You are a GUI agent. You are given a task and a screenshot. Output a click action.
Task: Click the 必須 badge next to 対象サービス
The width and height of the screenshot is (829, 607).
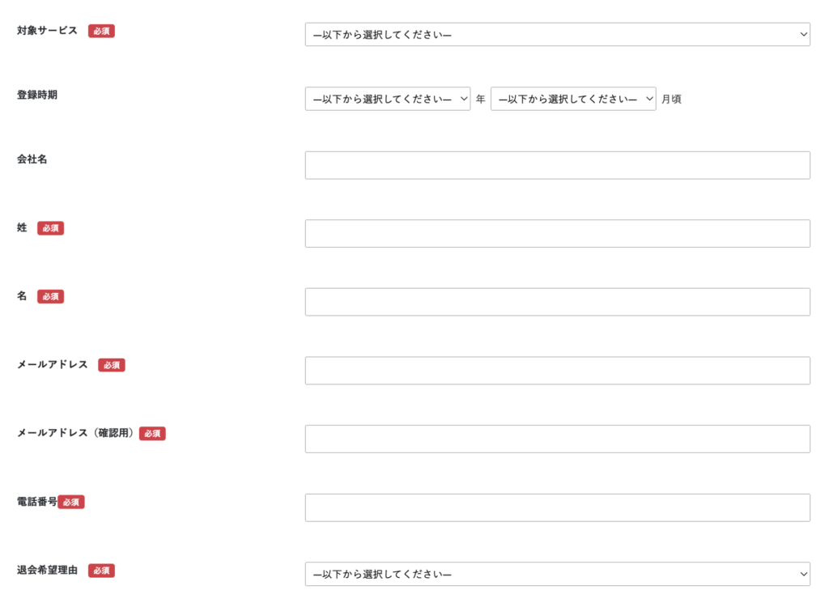101,32
